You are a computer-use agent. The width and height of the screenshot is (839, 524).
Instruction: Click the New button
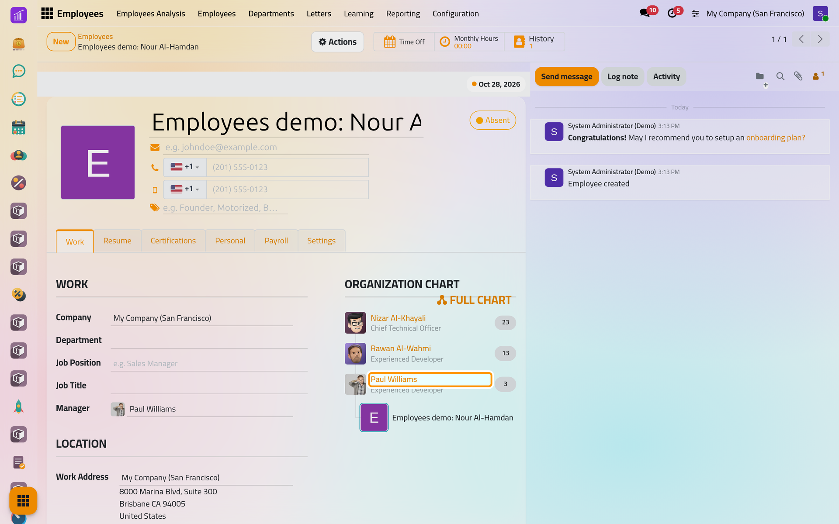(61, 42)
